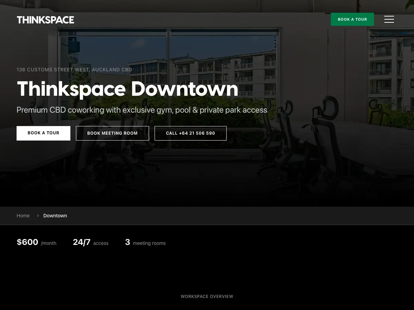Click the 24/7 access stat
The image size is (414, 310).
(x=91, y=242)
